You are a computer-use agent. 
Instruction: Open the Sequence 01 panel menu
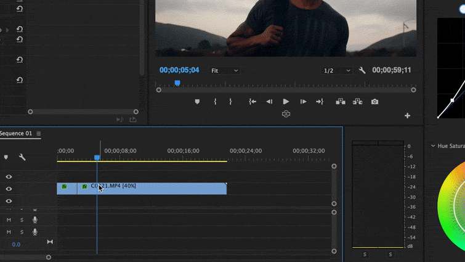click(x=38, y=134)
